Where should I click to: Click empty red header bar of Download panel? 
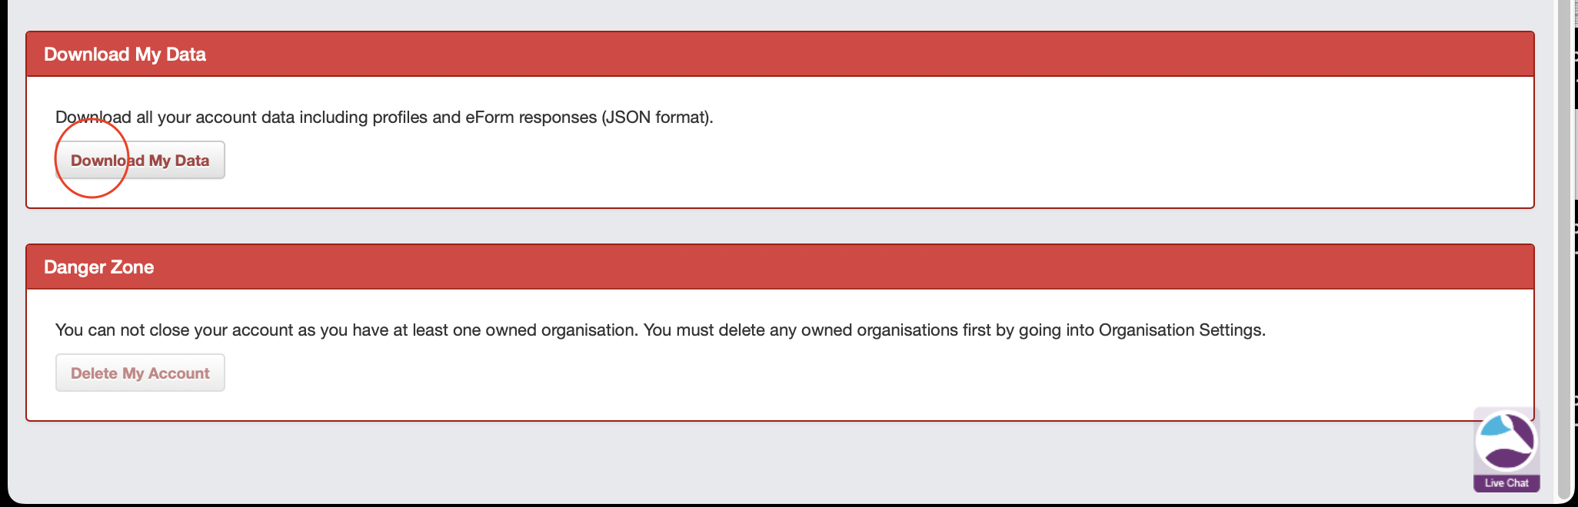pos(846,55)
